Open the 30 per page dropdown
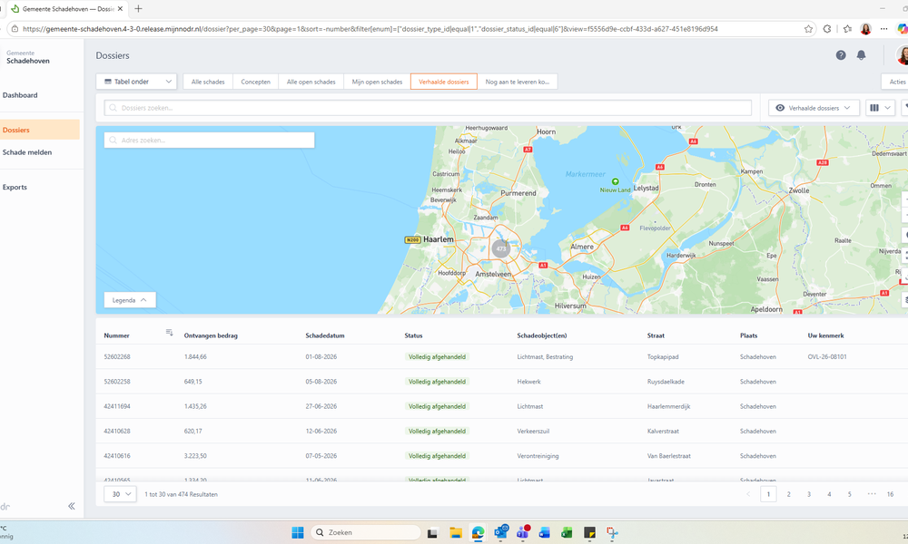 (121, 494)
